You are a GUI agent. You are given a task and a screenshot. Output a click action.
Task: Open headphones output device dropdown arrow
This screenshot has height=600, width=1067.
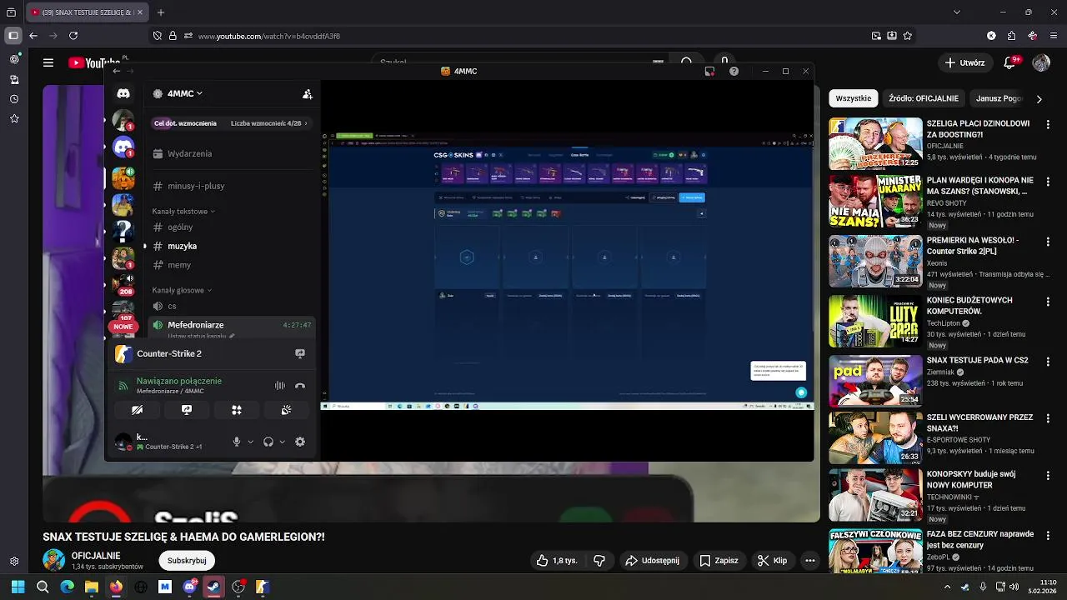[283, 442]
